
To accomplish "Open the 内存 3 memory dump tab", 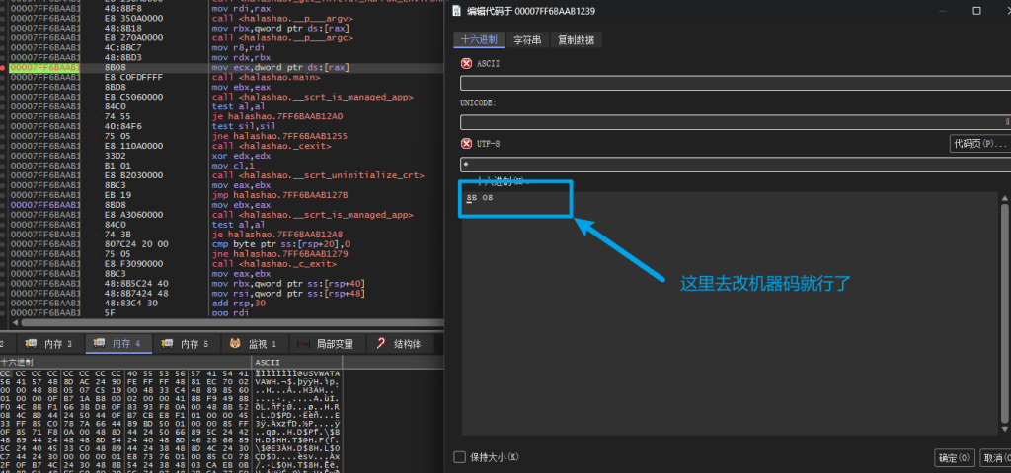I will [x=47, y=343].
